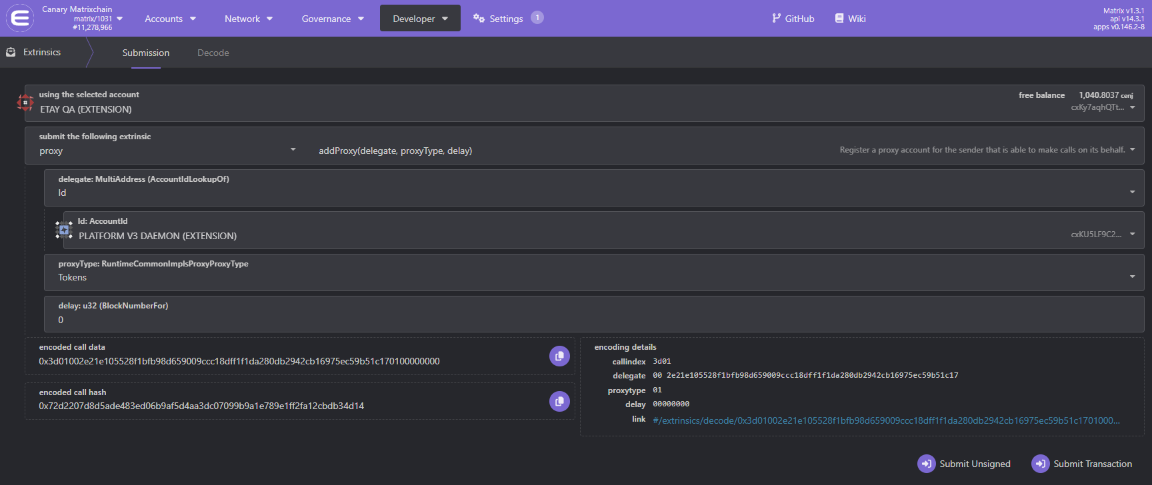This screenshot has width=1152, height=485.
Task: Click the PLATFORM V3 DAEMON identicon
Action: 64,230
